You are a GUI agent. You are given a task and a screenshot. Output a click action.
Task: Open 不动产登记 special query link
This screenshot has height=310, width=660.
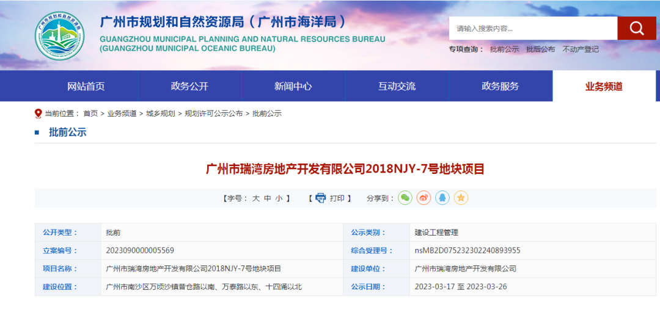pos(581,49)
